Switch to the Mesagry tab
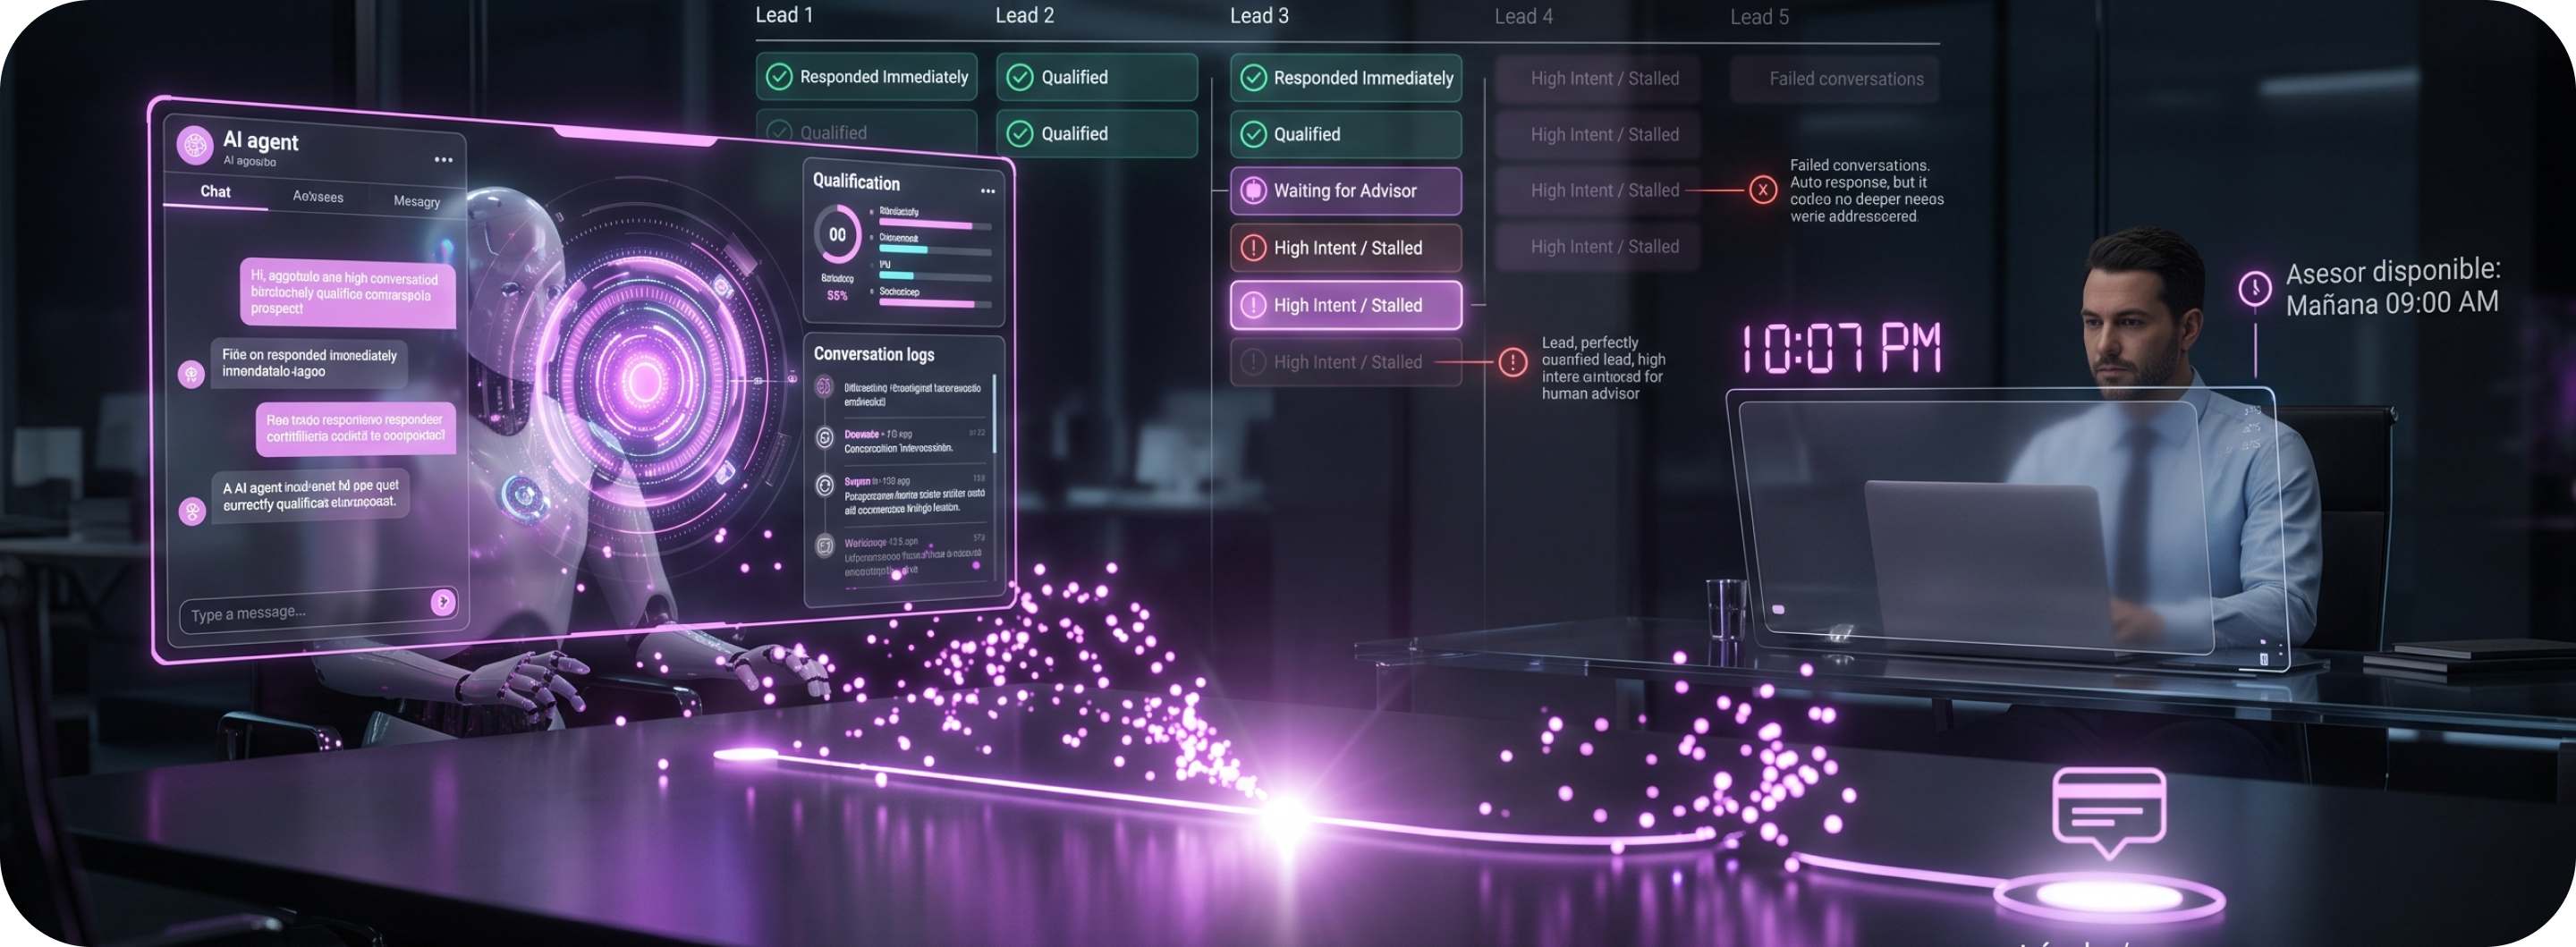 click(417, 201)
